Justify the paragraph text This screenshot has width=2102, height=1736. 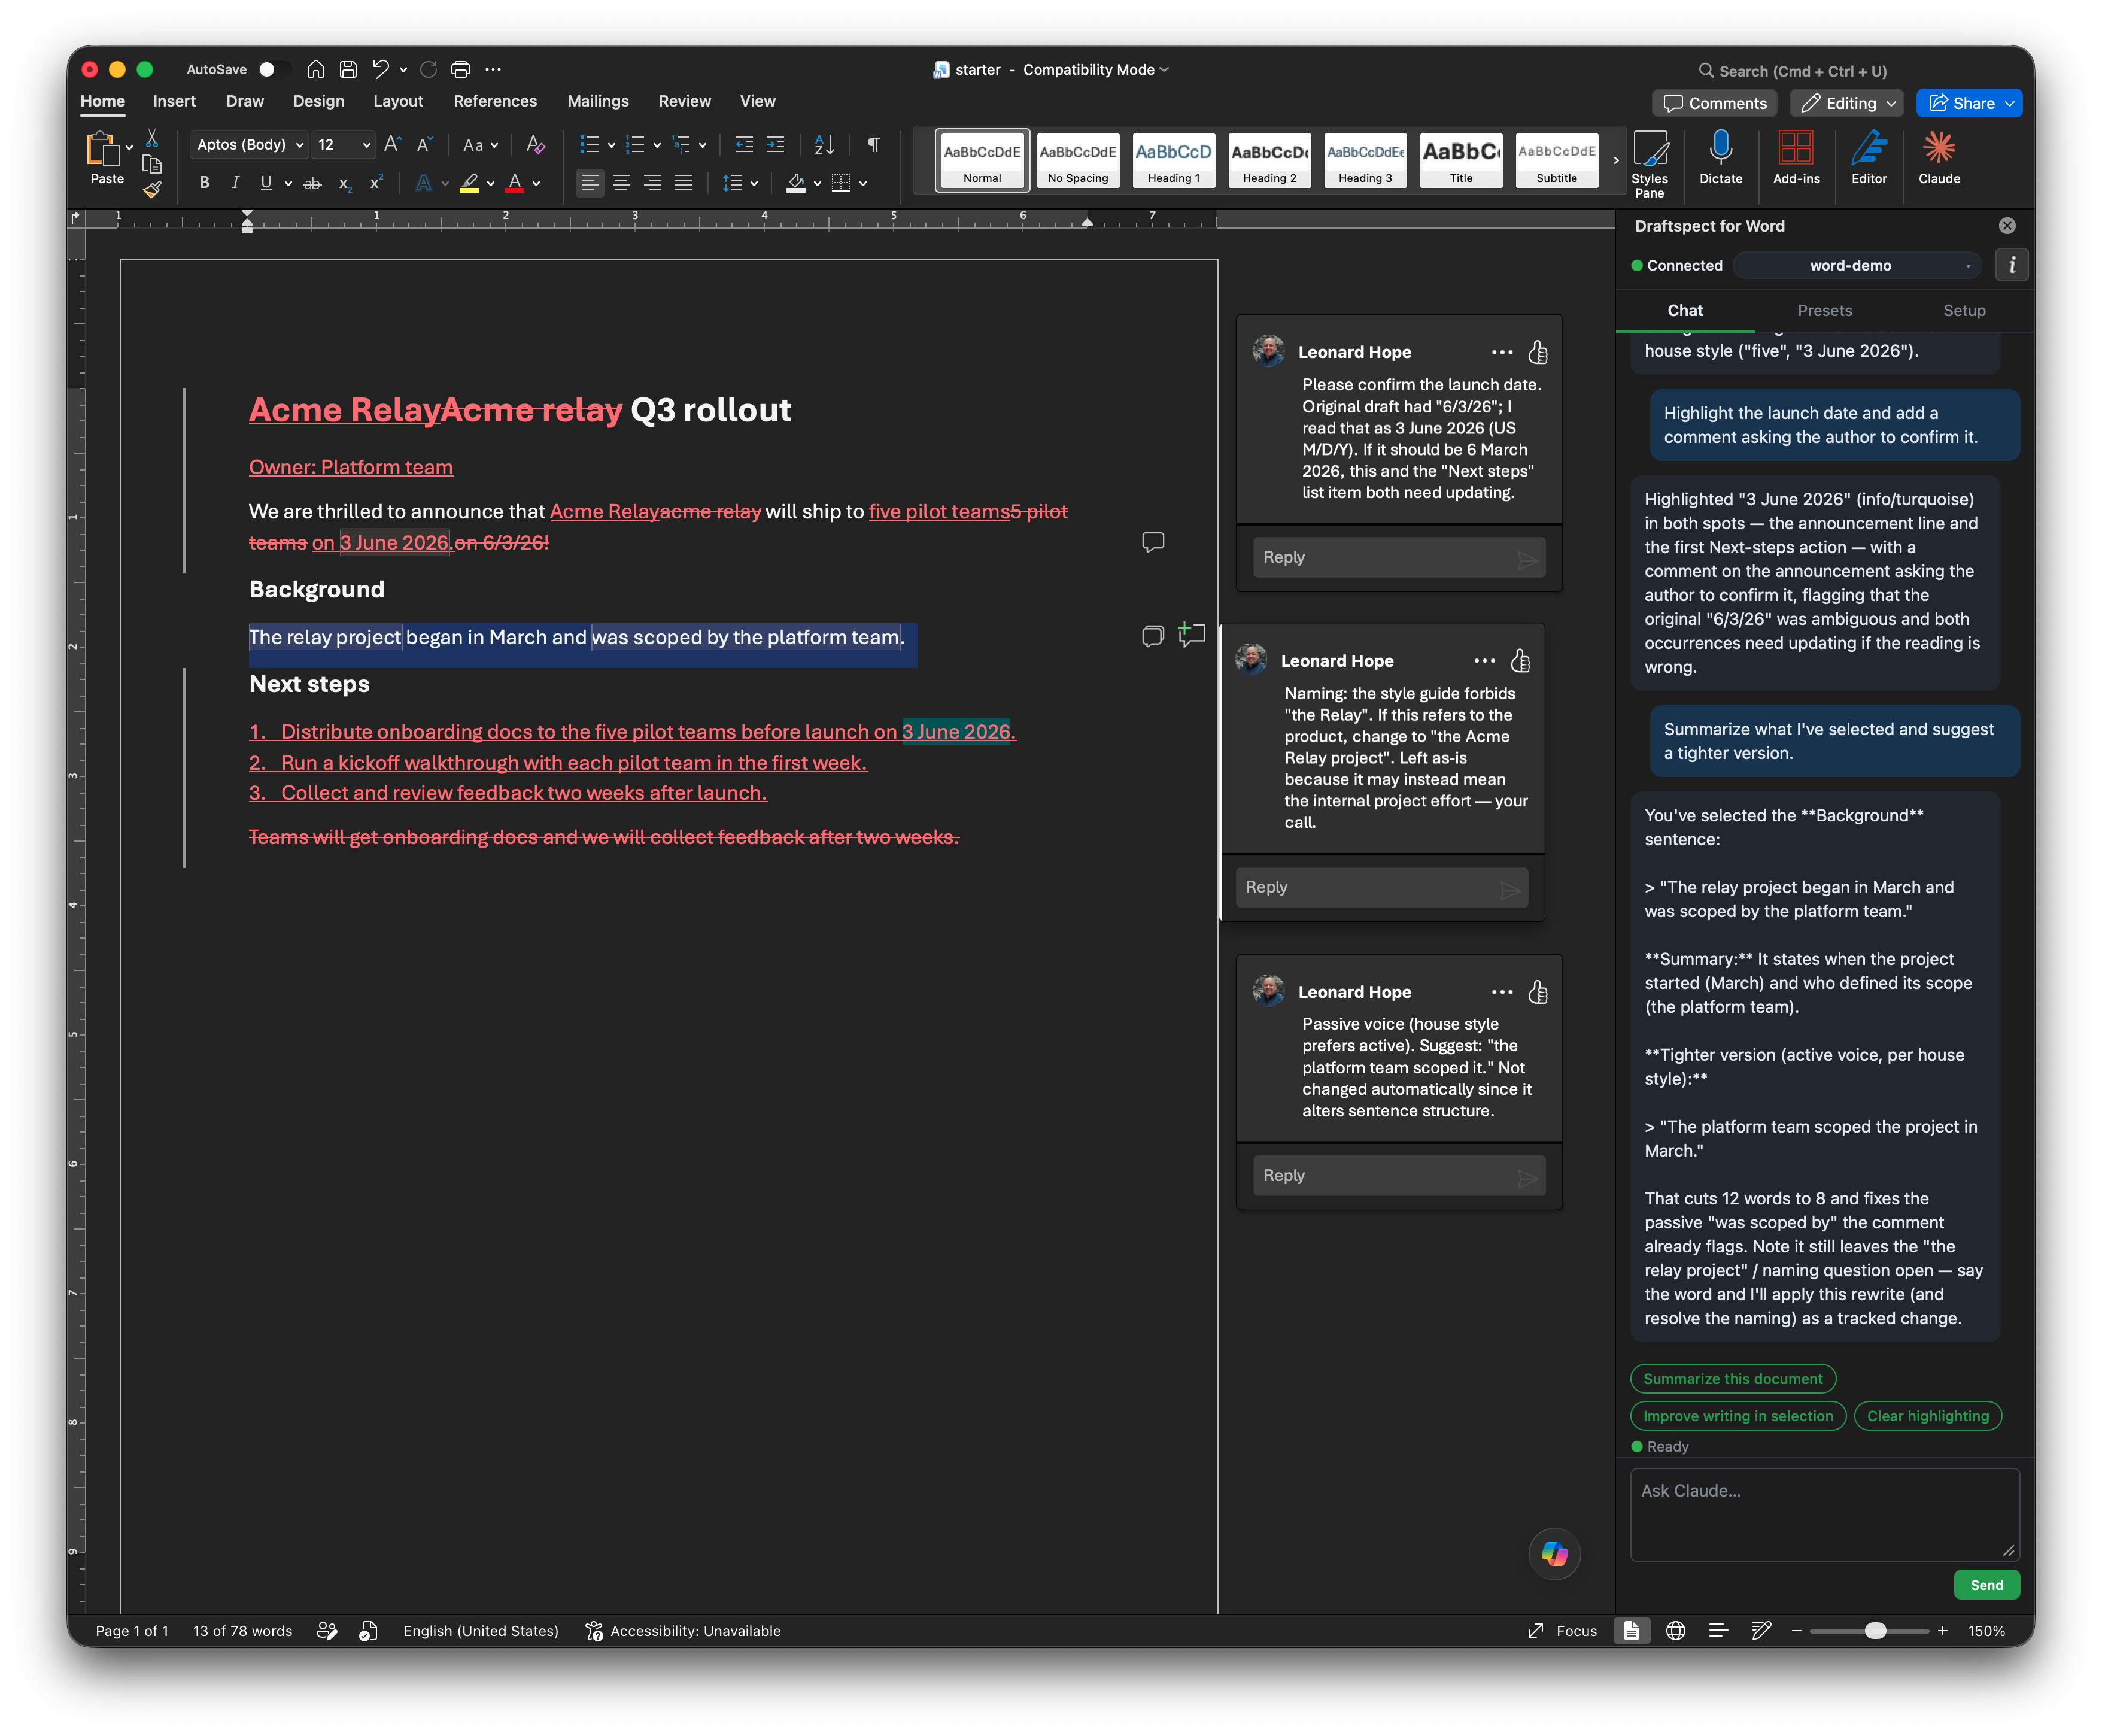point(683,183)
